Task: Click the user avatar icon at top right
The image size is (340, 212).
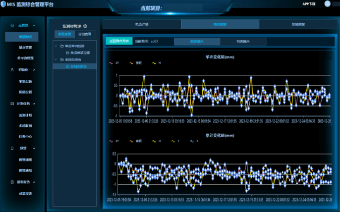Action: click(x=328, y=4)
